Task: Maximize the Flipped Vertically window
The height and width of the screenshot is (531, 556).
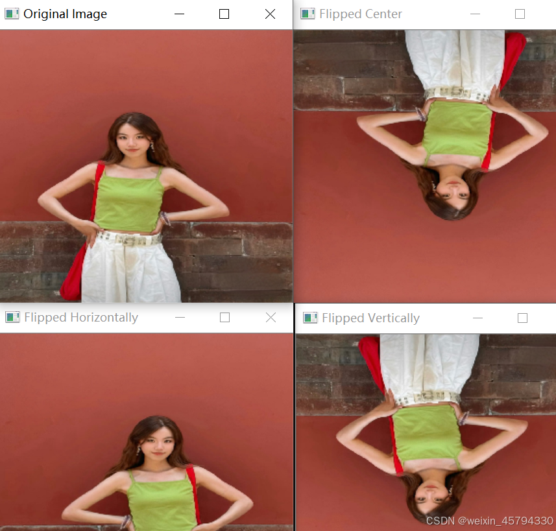Action: (523, 318)
